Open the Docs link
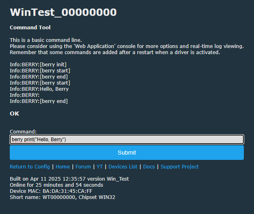This screenshot has height=214, width=254. click(x=149, y=167)
